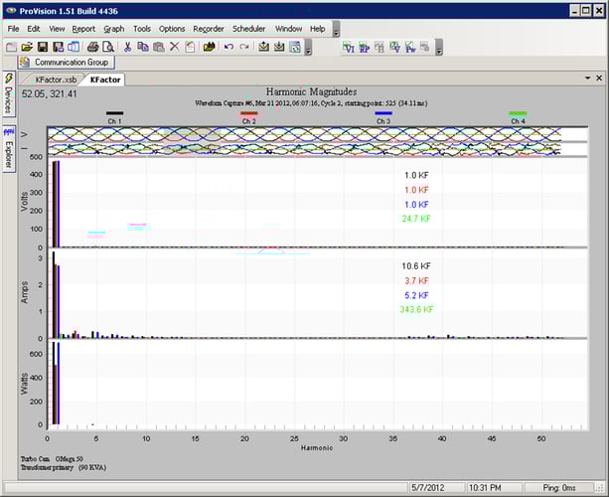
Task: Click the Undo arrow icon
Action: click(x=228, y=47)
